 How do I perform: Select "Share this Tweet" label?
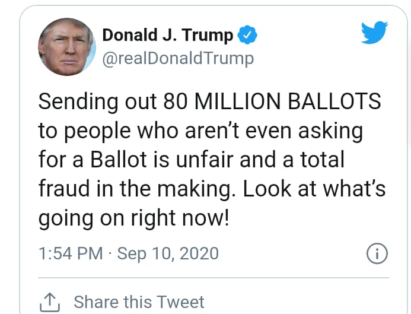pyautogui.click(x=139, y=302)
